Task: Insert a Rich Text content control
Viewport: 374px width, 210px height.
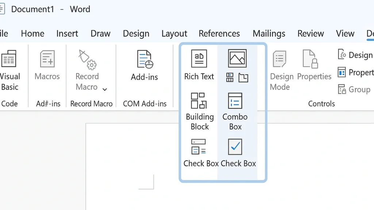Action: (199, 58)
